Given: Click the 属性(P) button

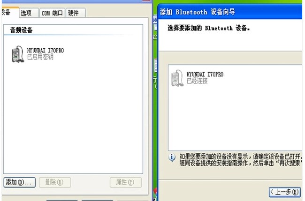Looking at the screenshot, I should [125, 182].
